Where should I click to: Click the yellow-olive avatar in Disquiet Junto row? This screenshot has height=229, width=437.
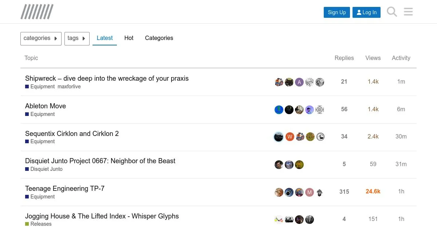pos(299,165)
